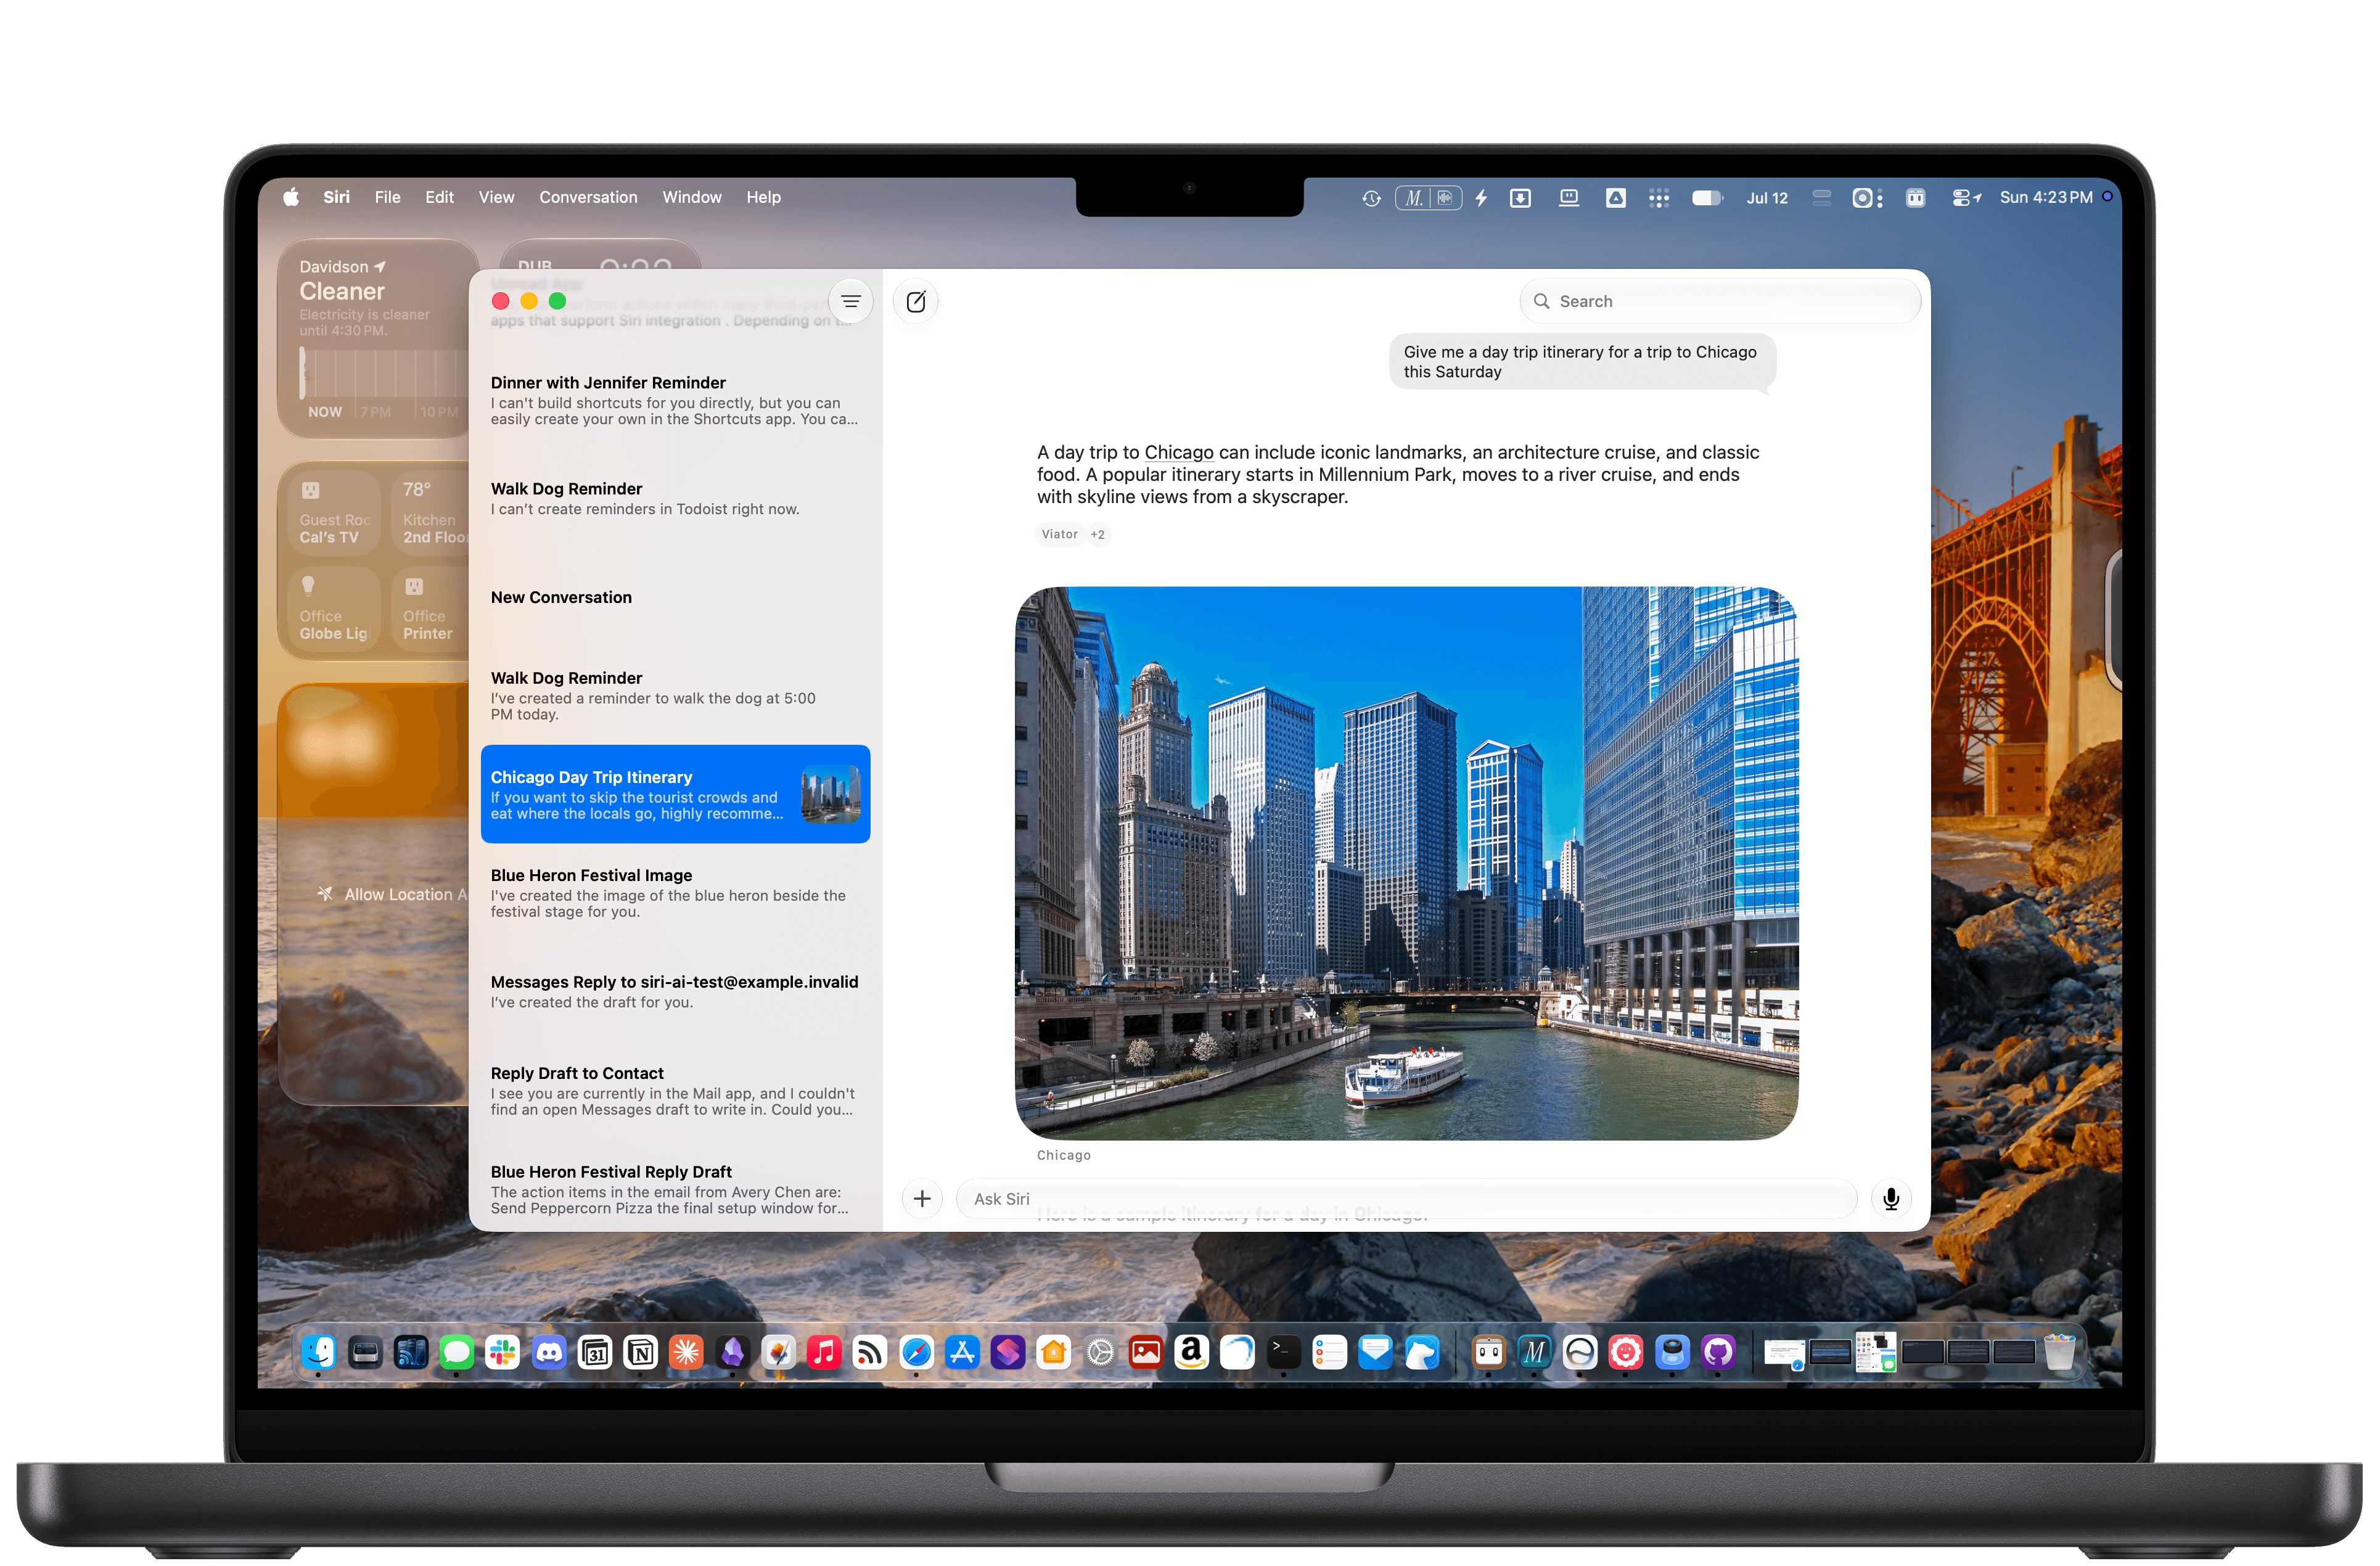
Task: Open Safari from the Dock
Action: (x=916, y=1353)
